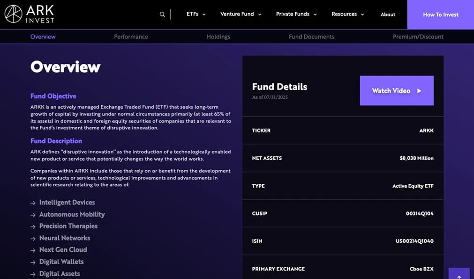This screenshot has width=474, height=279.
Task: Click the Precision Therapies list item
Action: click(x=68, y=226)
